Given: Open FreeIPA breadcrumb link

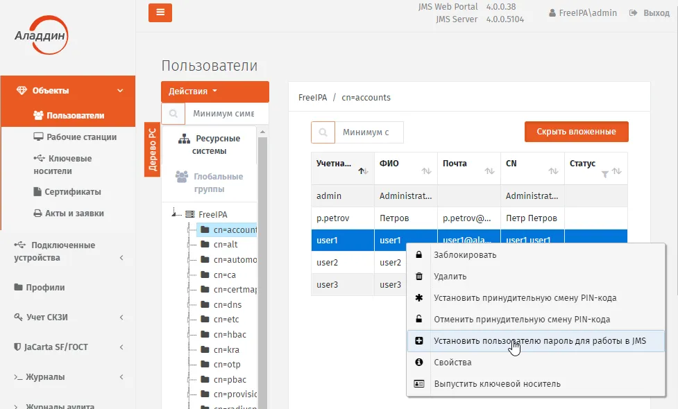Looking at the screenshot, I should pyautogui.click(x=312, y=98).
